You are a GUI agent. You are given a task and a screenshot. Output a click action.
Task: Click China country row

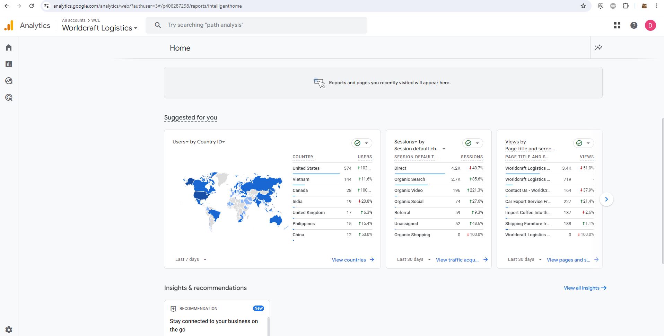click(x=332, y=235)
